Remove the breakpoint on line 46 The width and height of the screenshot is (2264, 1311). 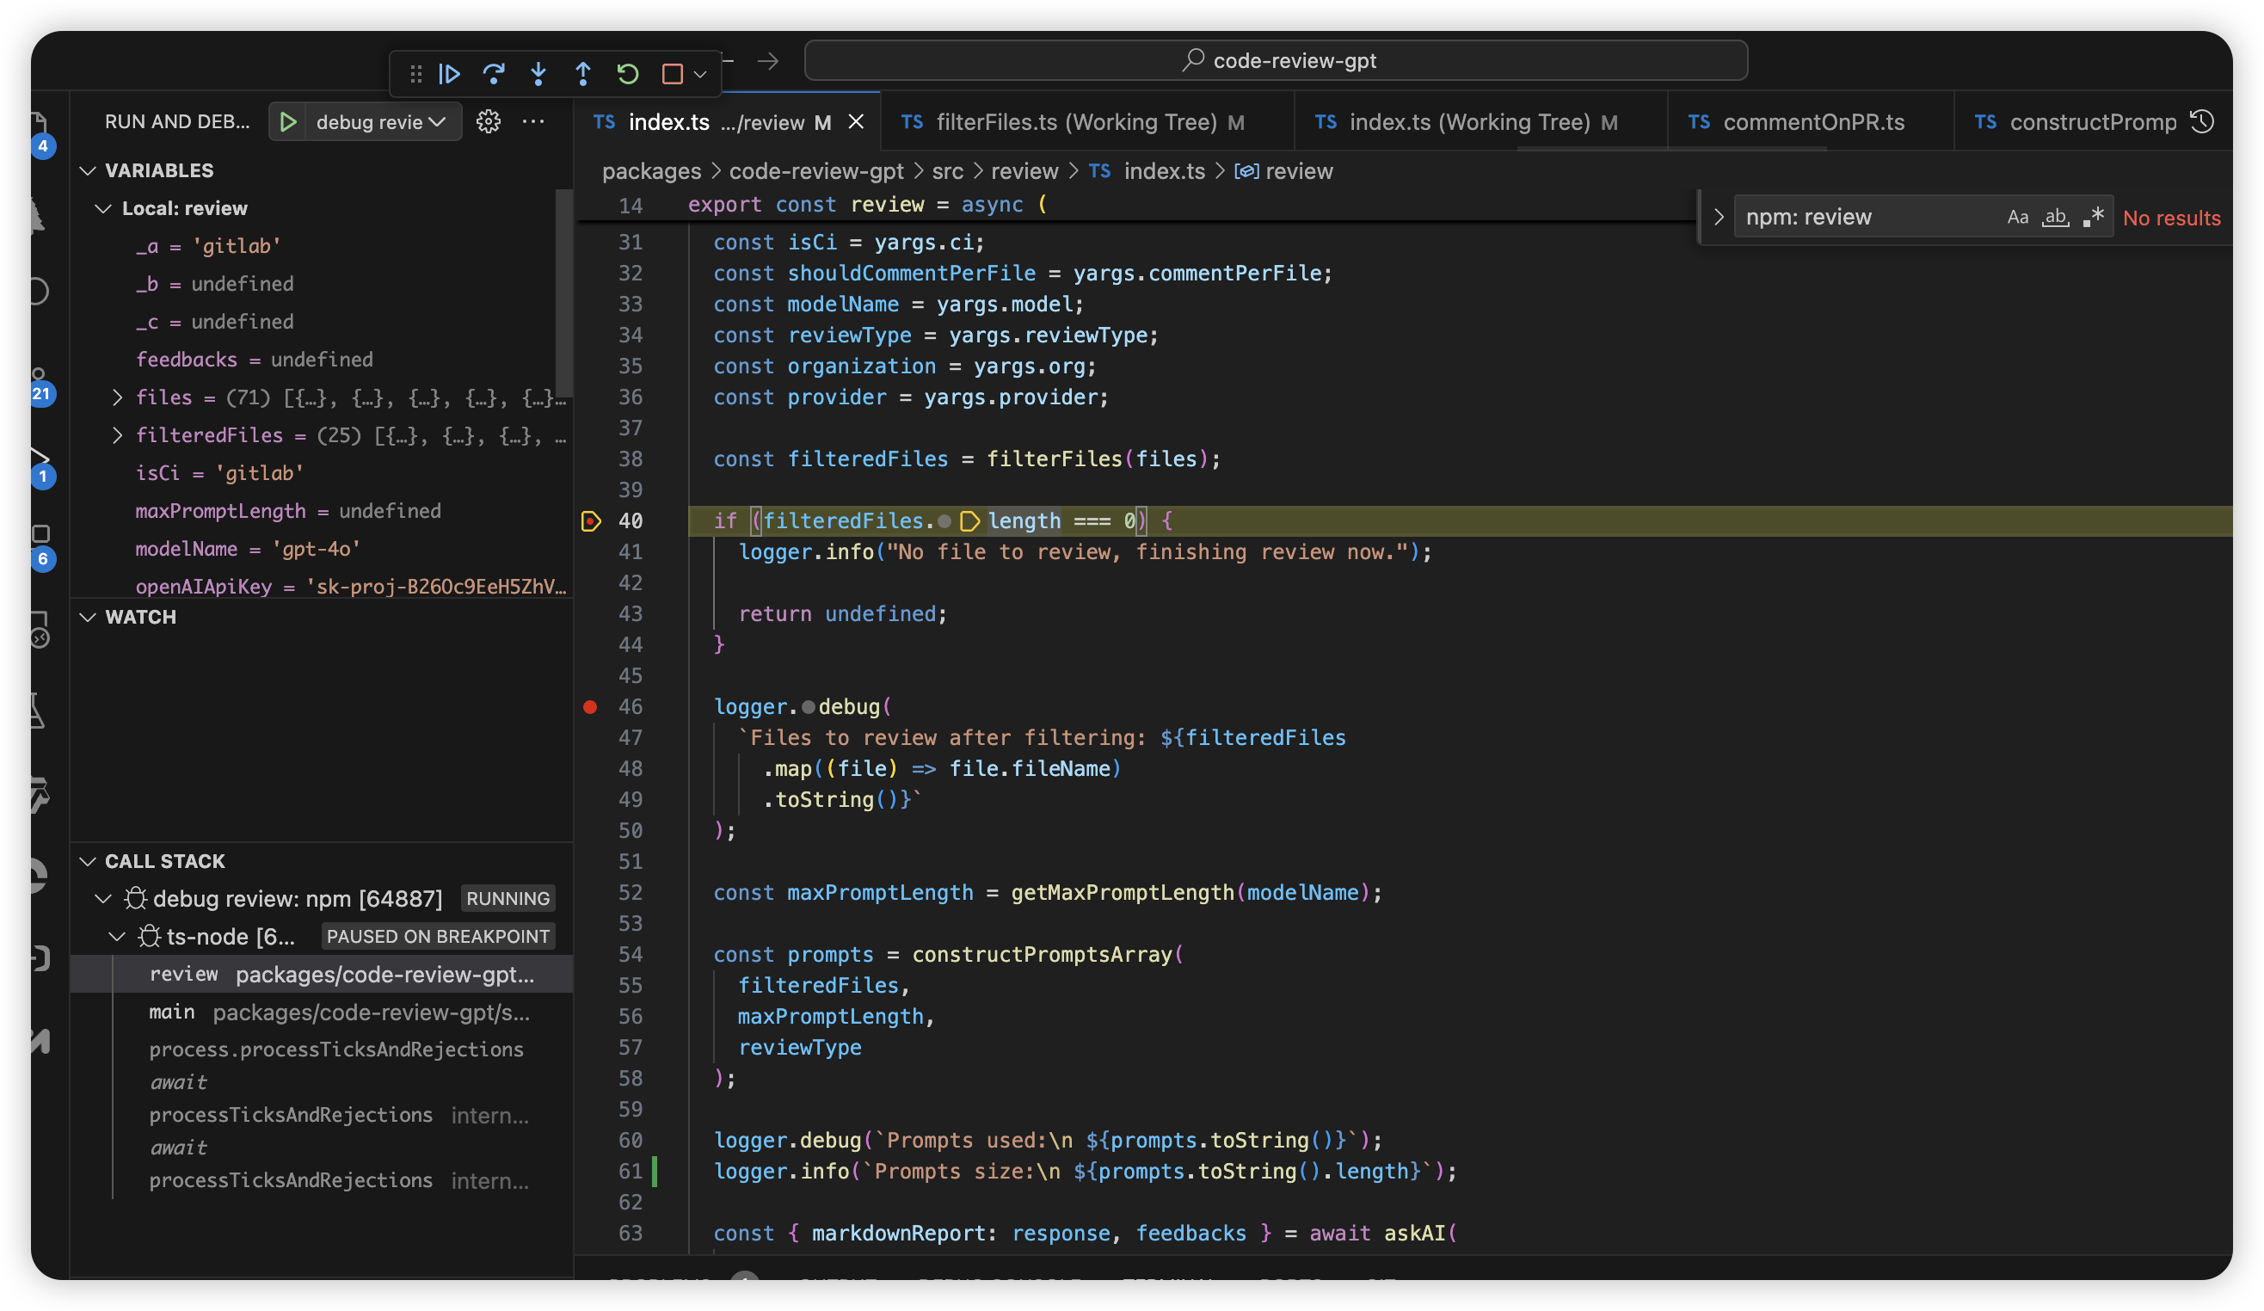[590, 707]
